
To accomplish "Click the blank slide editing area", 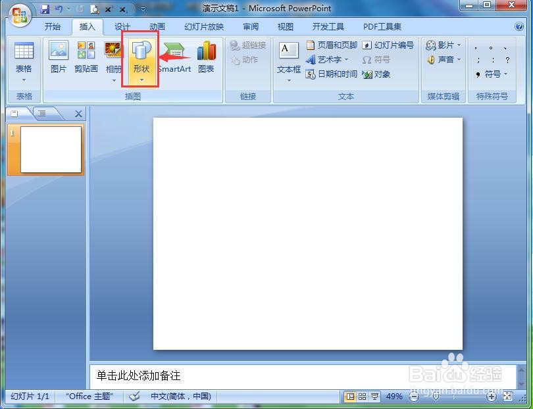I will [308, 233].
